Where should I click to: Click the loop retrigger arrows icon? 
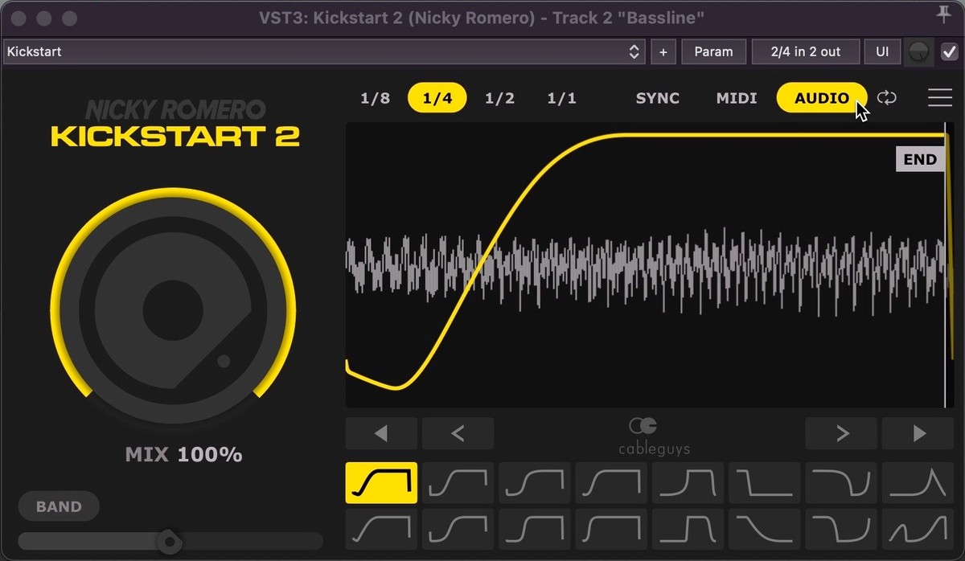[887, 98]
